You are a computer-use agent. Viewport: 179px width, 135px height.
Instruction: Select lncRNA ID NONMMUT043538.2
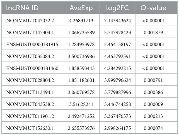click(30, 104)
